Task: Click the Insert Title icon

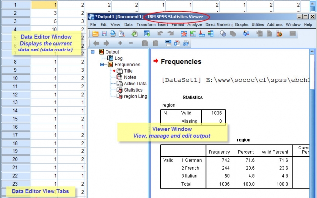Action: point(177,43)
